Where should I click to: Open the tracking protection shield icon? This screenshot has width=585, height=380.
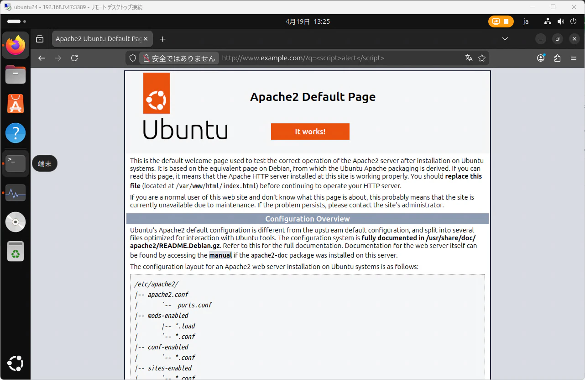133,58
